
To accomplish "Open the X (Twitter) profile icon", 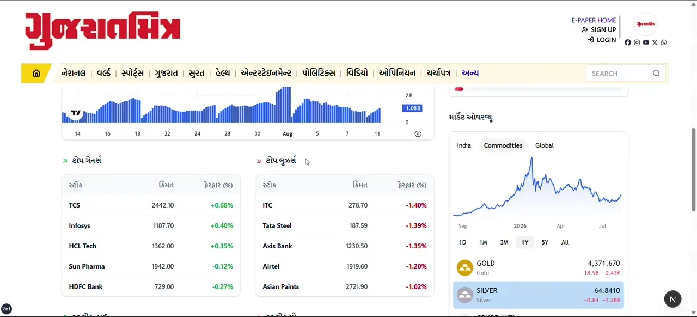I will [655, 42].
